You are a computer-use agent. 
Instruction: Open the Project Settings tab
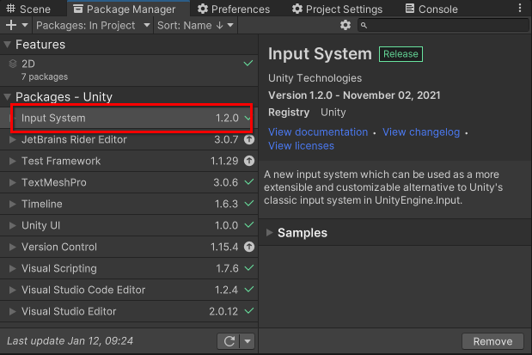point(337,9)
